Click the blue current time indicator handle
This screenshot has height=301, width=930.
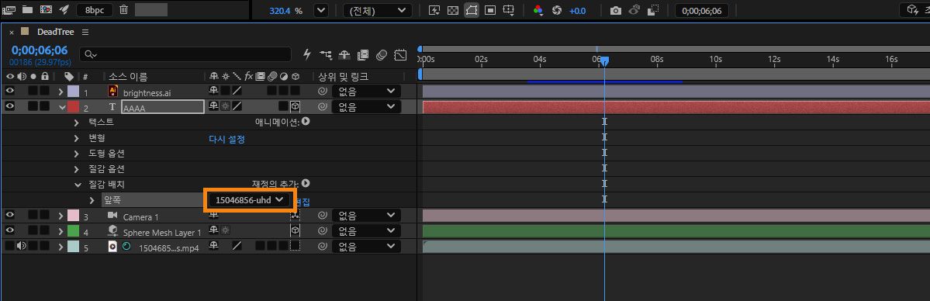(x=604, y=61)
